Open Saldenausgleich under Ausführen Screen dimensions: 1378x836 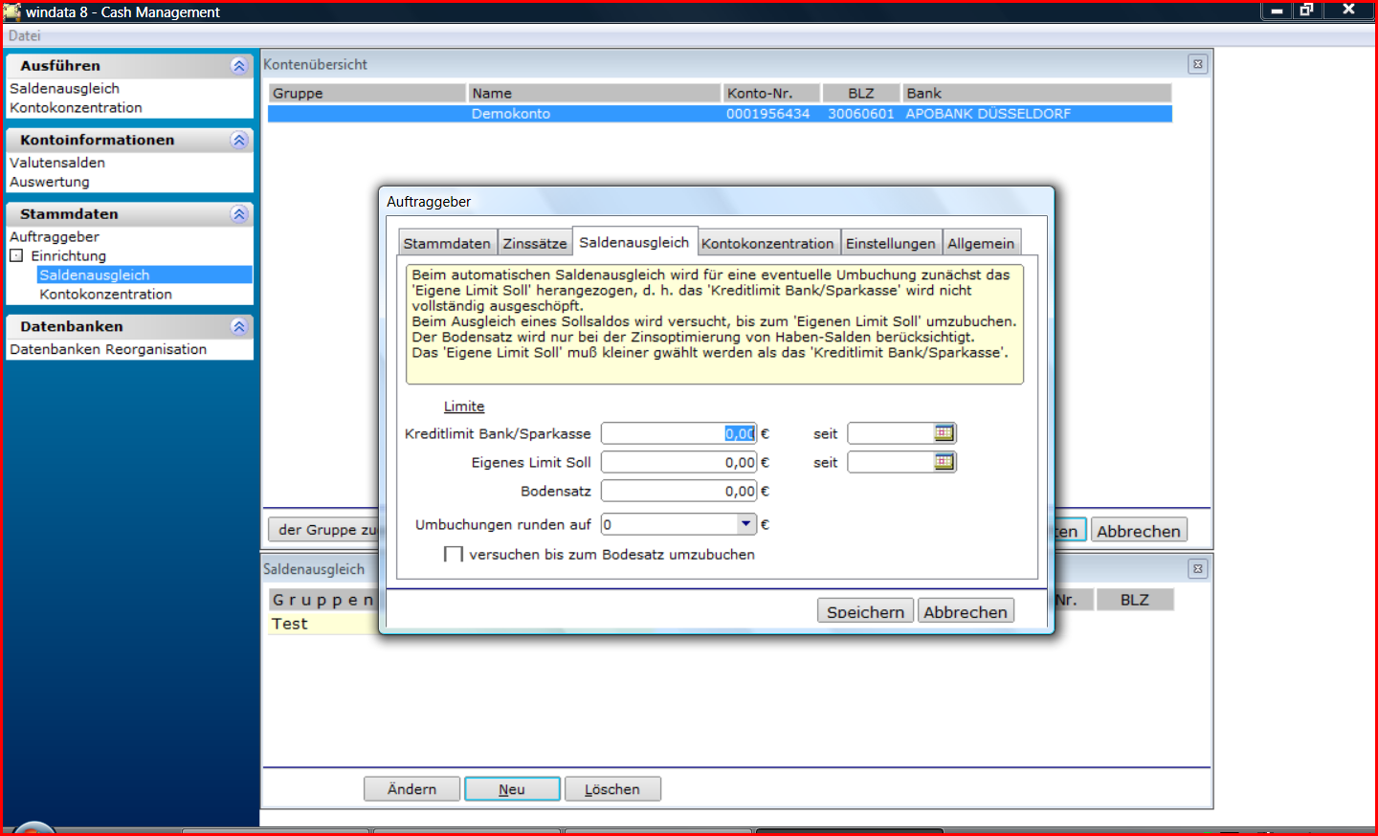point(64,88)
